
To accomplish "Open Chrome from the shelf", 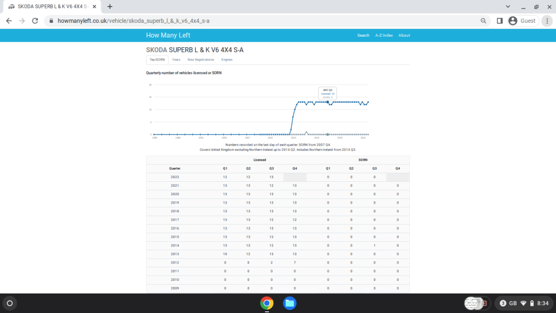I will click(267, 303).
